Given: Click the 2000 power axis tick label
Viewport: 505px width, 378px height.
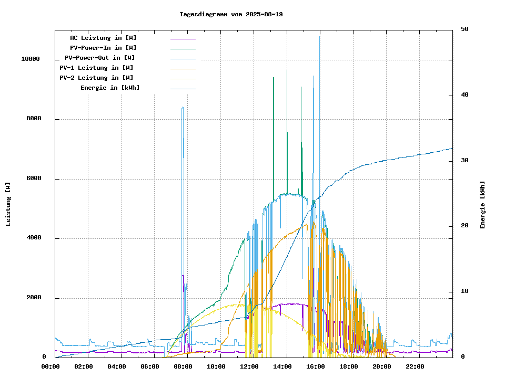Looking at the screenshot, I should (34, 298).
